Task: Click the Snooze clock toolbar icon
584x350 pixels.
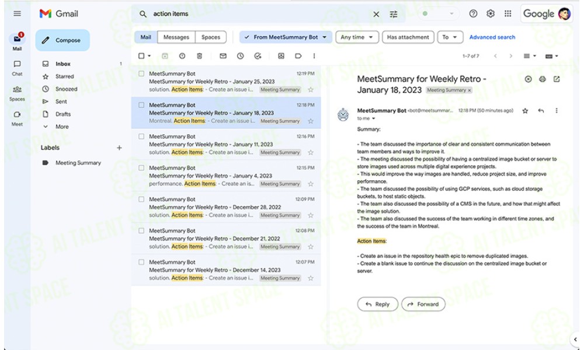Action: pos(240,56)
